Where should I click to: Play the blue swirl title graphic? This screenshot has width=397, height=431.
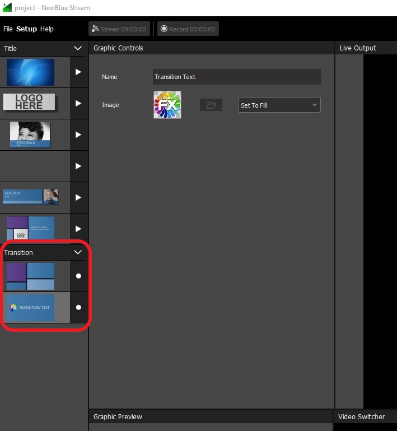point(78,72)
